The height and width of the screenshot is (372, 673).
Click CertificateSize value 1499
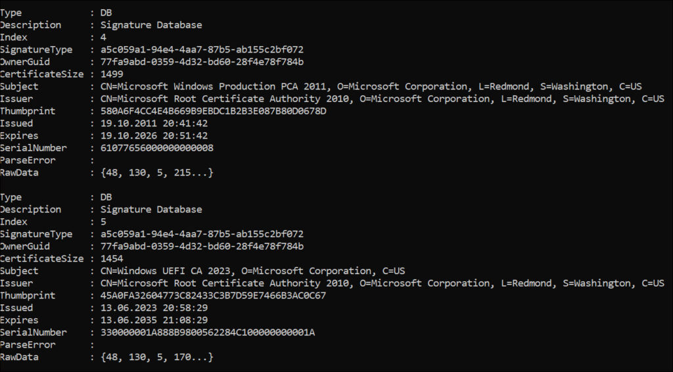pos(111,74)
